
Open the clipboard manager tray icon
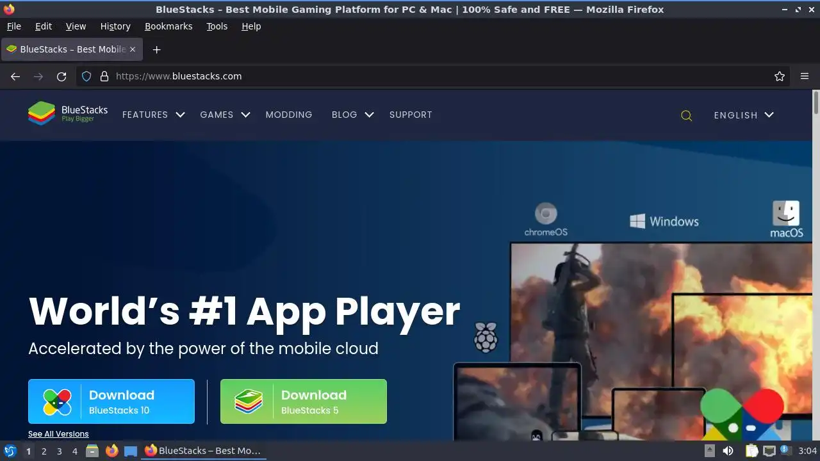click(751, 451)
